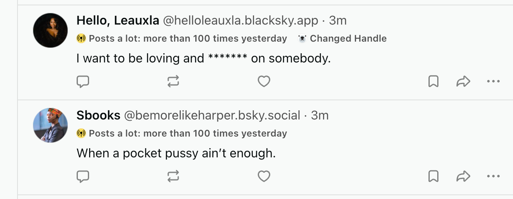Repost the Sbooks post

[x=173, y=177]
